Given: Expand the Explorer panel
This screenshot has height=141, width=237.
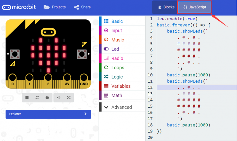Looking at the screenshot, I should 48,114.
